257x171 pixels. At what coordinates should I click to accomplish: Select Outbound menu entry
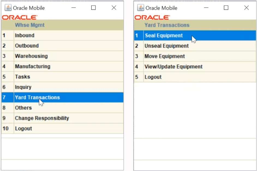pos(62,46)
